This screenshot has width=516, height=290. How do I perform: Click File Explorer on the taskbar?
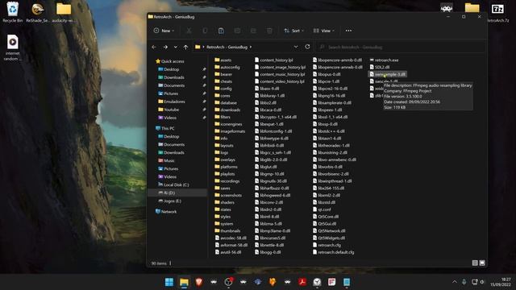tap(184, 282)
